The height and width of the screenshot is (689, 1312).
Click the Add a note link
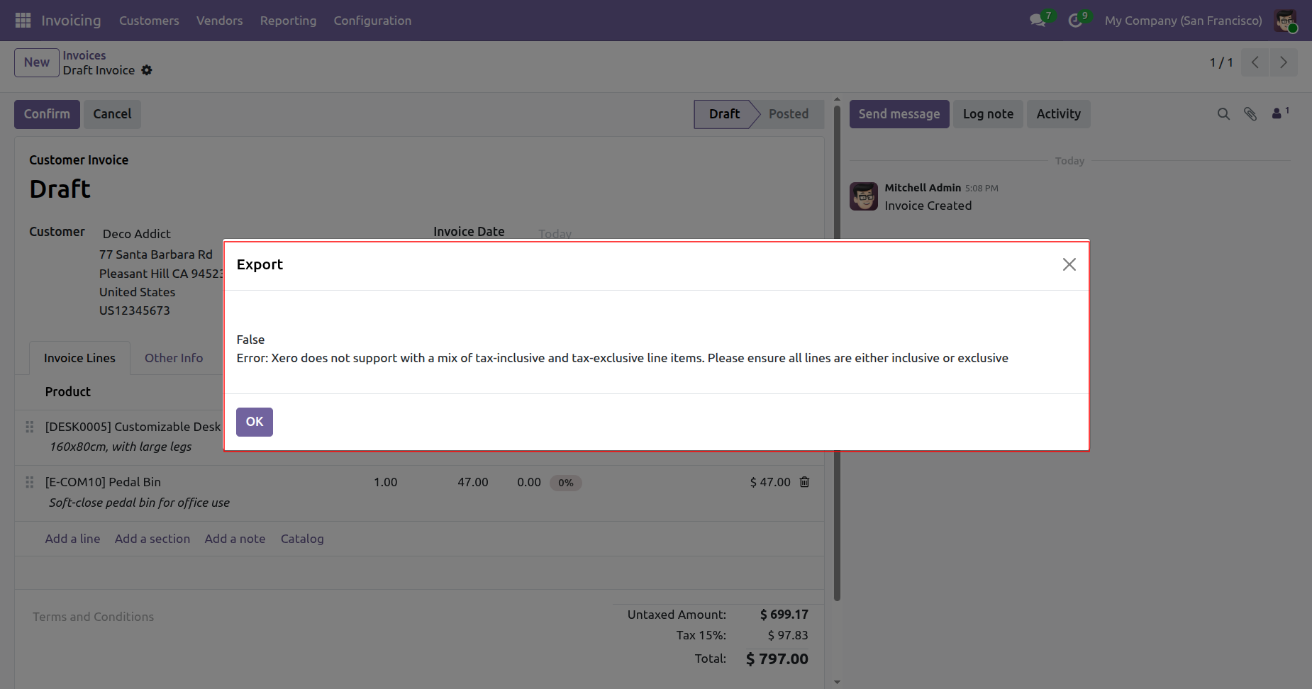pos(235,539)
